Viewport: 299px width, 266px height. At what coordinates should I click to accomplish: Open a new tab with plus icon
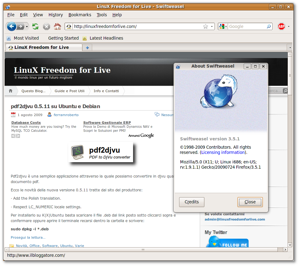[87, 48]
